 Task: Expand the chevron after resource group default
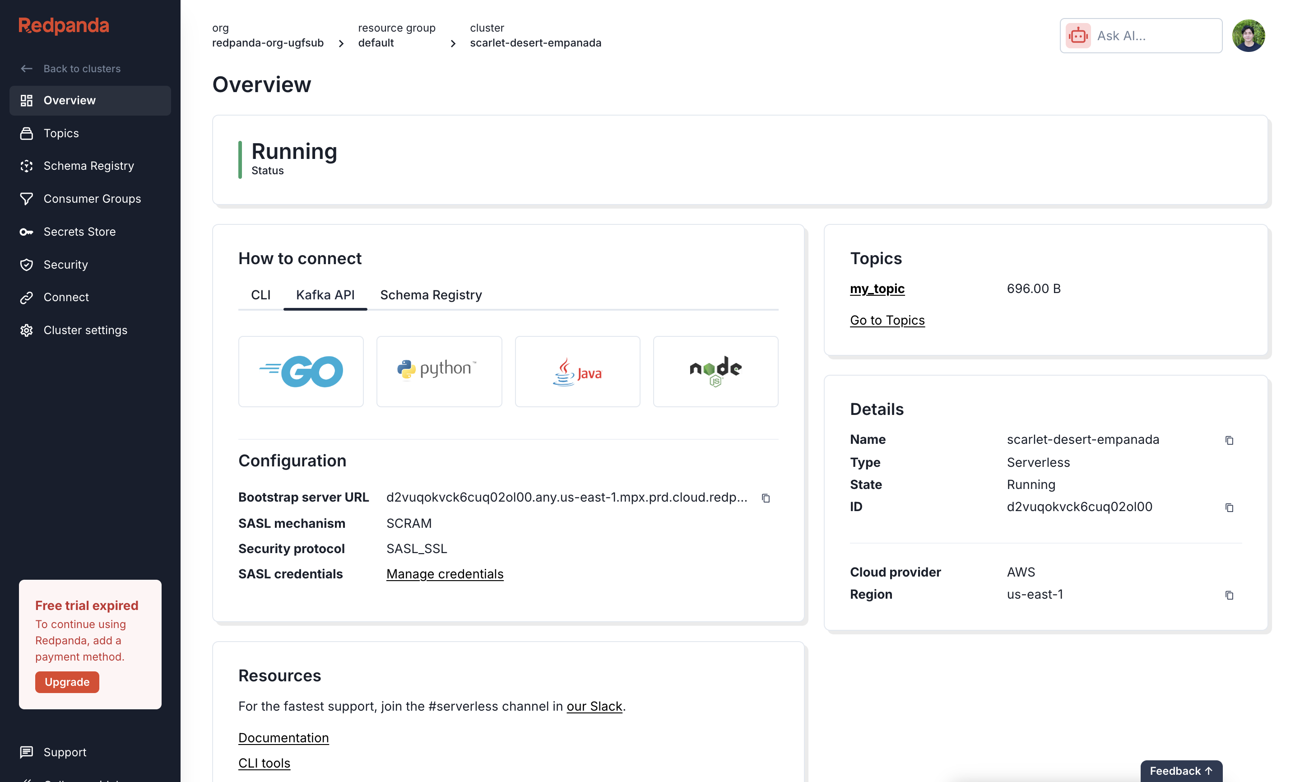453,43
